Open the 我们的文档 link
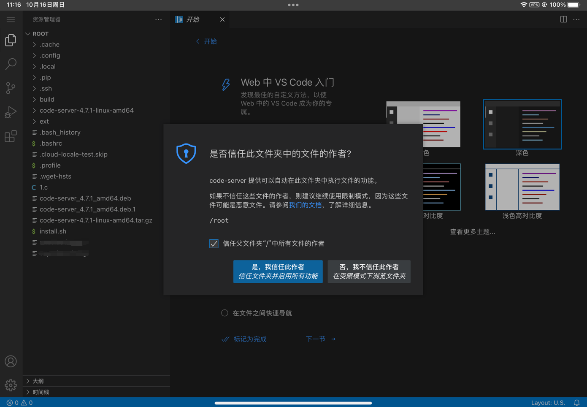 click(x=306, y=205)
